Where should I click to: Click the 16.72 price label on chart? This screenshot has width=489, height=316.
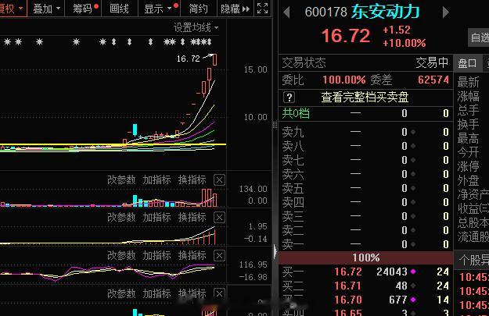[188, 59]
